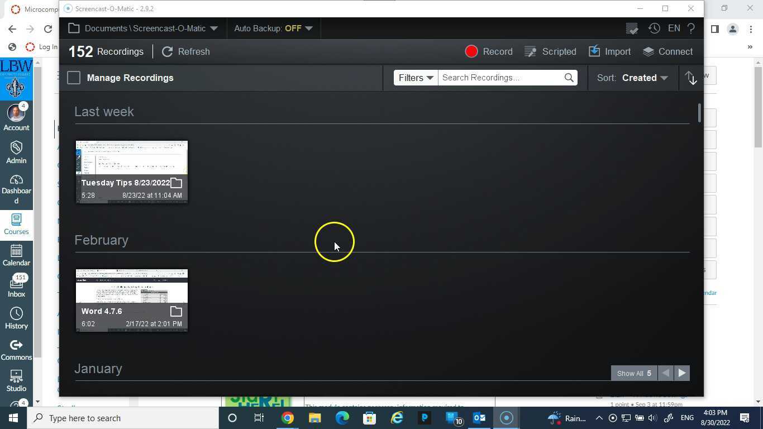Enable the Manage Recordings checkbox
The width and height of the screenshot is (763, 429).
(x=73, y=78)
